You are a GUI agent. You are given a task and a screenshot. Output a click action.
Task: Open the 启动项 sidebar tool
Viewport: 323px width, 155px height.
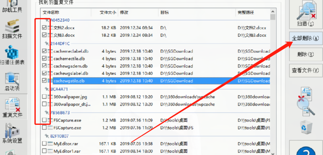pos(12,82)
